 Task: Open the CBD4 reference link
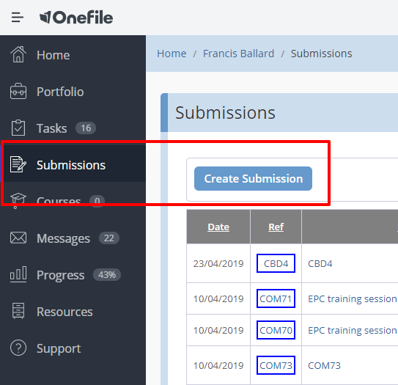pos(276,263)
